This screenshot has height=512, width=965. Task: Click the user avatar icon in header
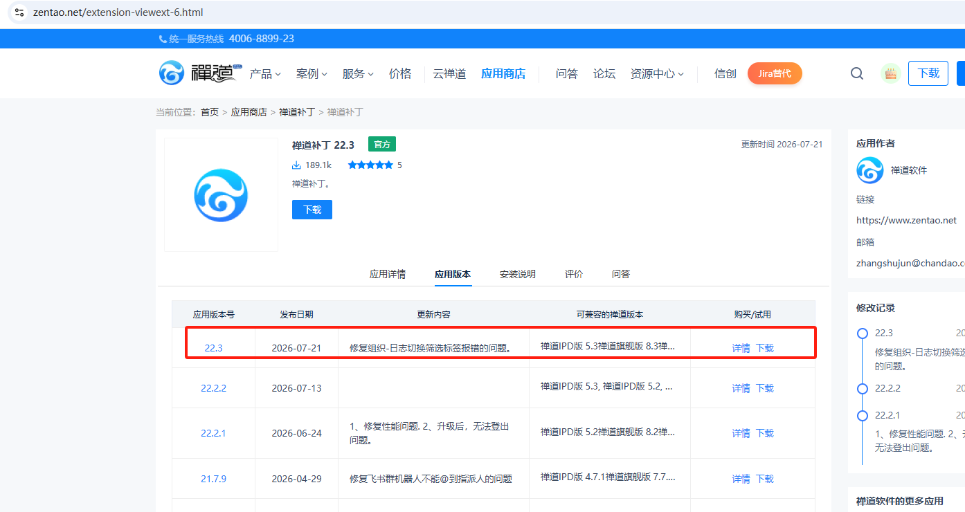[891, 73]
